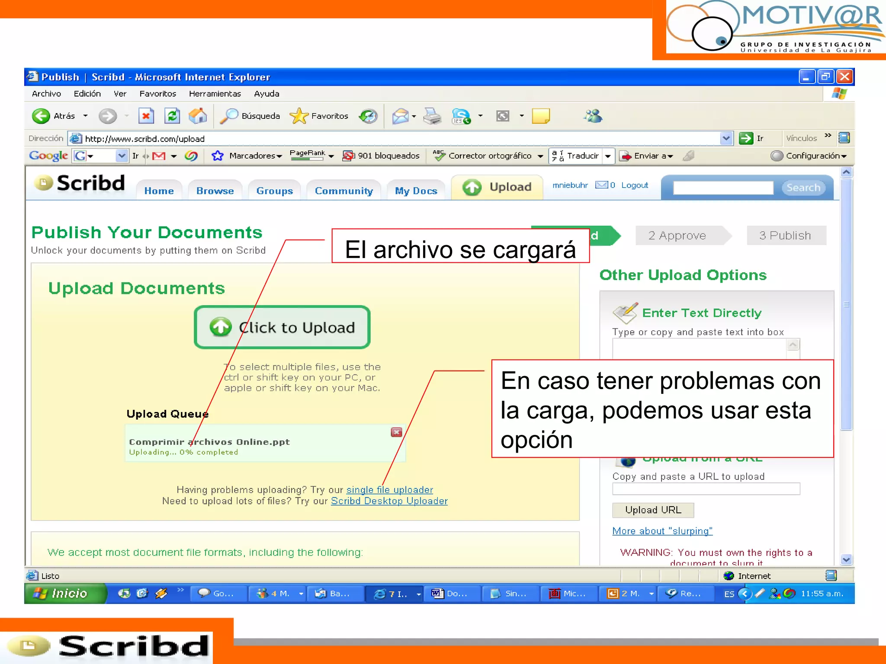Click the Scribd inbox envelope icon
The width and height of the screenshot is (886, 664).
coord(601,185)
